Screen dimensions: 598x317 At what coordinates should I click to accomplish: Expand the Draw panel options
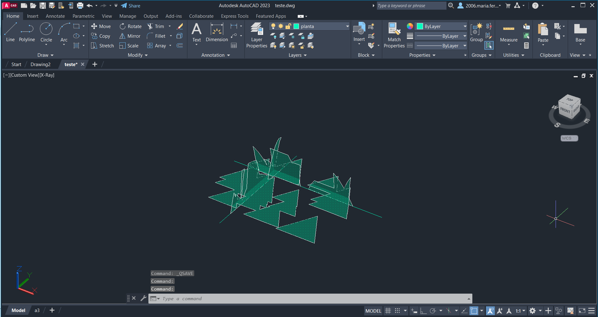(46, 55)
